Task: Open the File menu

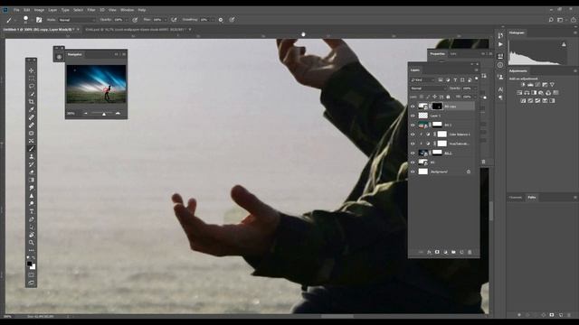Action: (x=16, y=10)
